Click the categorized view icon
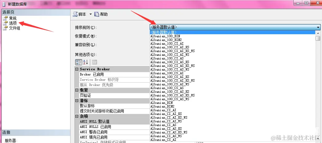The width and height of the screenshot is (322, 143). click(78, 62)
